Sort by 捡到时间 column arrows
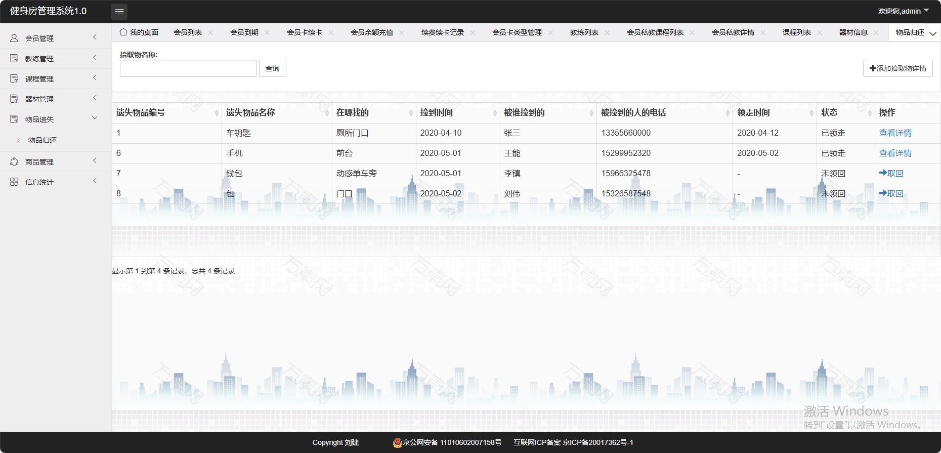The image size is (941, 453). click(495, 113)
